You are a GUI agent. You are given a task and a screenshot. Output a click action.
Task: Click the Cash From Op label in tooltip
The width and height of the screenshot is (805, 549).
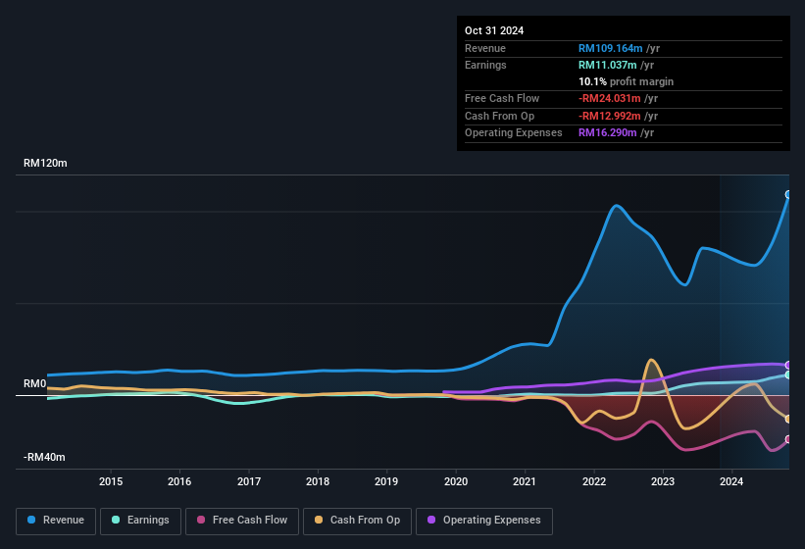499,116
